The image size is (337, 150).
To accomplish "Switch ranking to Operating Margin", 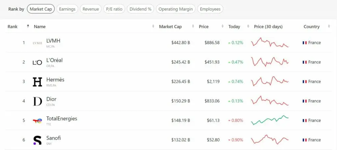I will (x=176, y=9).
